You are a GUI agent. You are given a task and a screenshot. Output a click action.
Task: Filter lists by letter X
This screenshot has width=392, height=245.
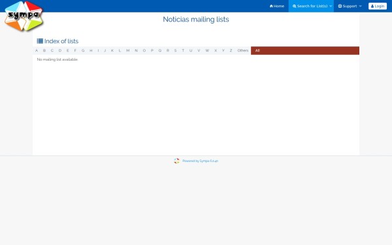(x=216, y=50)
